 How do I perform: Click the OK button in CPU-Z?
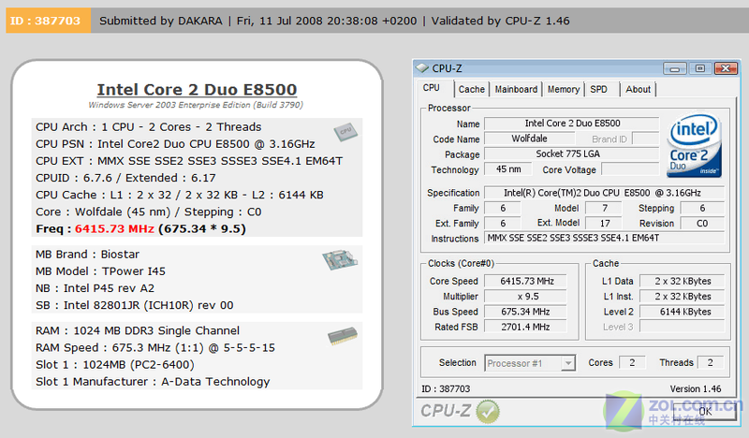[x=705, y=411]
